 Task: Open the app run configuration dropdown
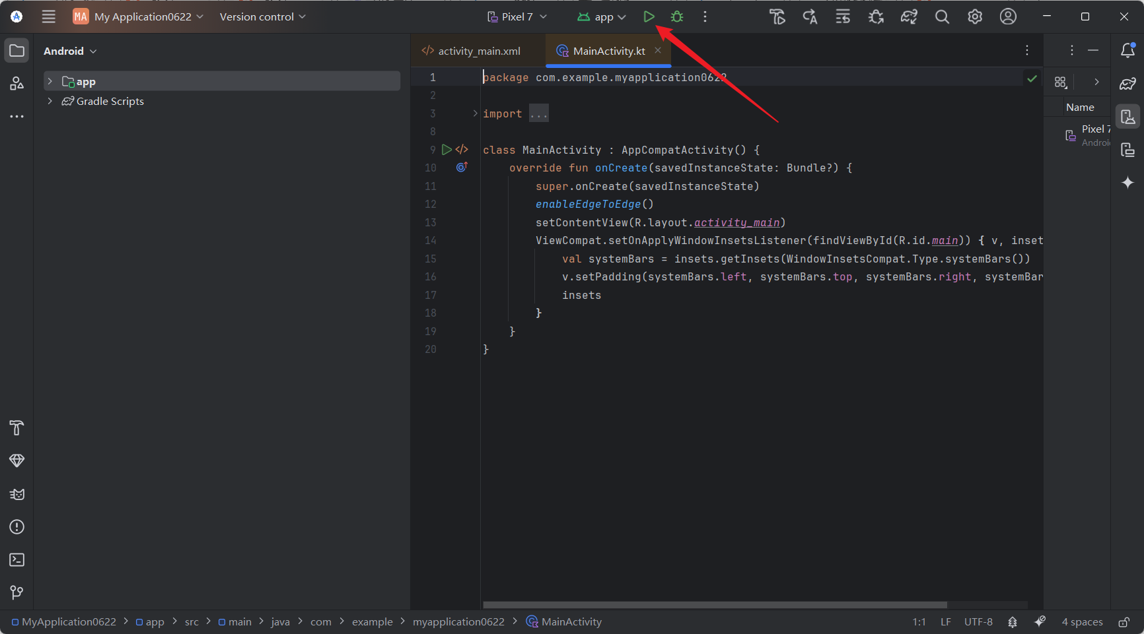pos(600,16)
